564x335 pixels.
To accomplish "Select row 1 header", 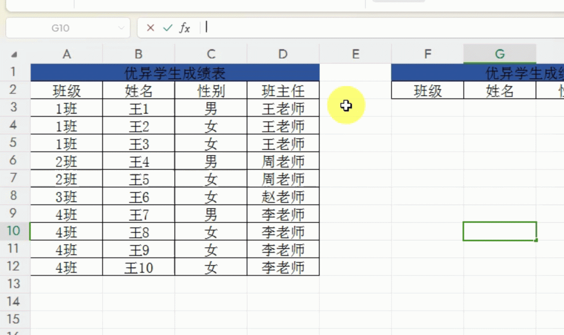I will coord(15,72).
